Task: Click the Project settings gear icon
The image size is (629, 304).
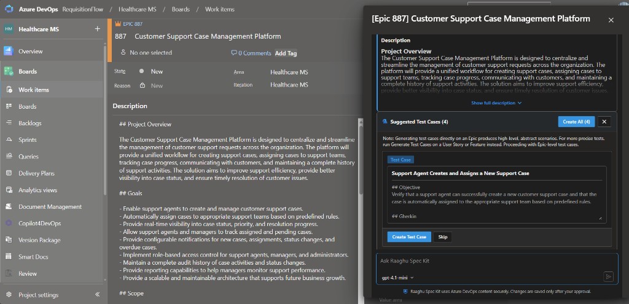Action: coord(9,295)
